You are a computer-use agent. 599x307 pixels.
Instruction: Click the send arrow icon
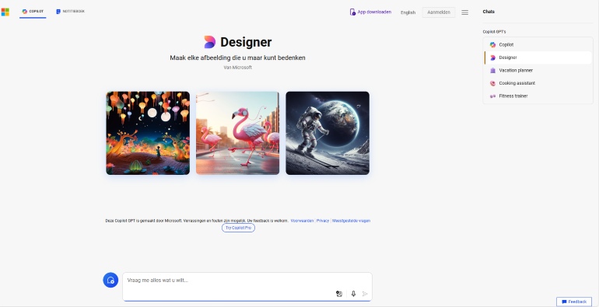(x=365, y=294)
